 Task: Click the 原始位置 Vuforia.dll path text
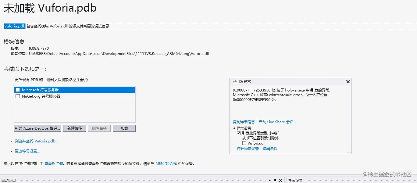pyautogui.click(x=119, y=54)
